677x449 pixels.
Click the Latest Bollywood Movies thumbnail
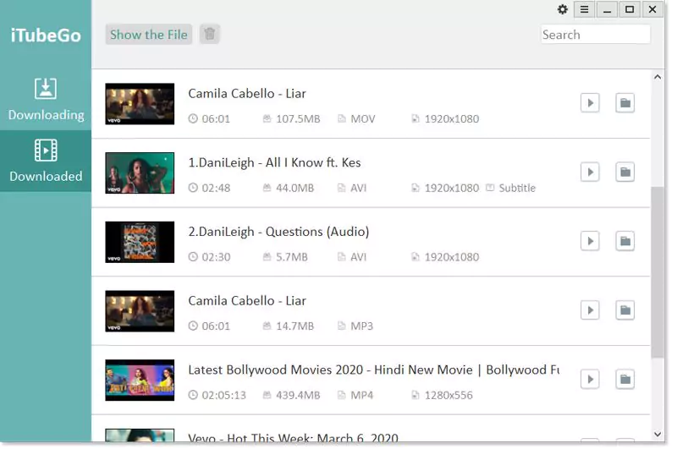[140, 380]
